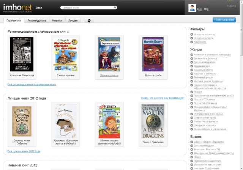Toggle genre Современная проза
This screenshot has height=170, width=243.
pyautogui.click(x=204, y=118)
